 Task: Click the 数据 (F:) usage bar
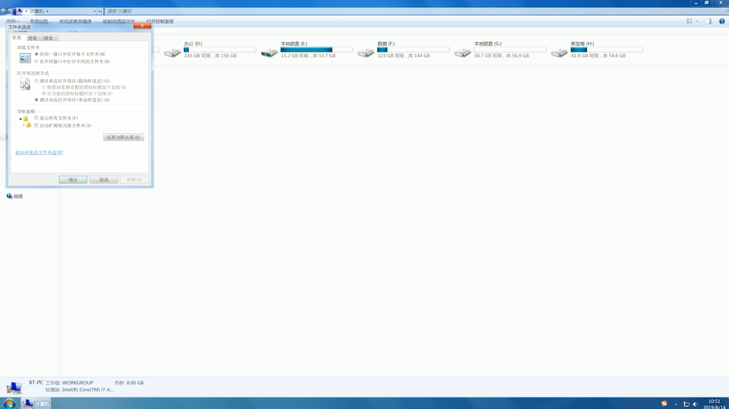413,50
